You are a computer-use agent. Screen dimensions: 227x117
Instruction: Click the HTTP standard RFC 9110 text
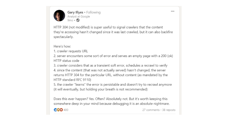tap(72, 80)
